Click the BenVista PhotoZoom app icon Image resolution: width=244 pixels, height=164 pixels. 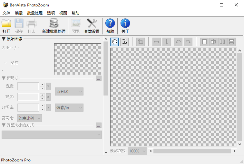tap(5, 5)
